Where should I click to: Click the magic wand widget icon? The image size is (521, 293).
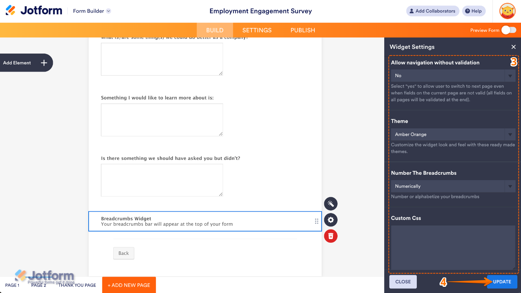click(x=331, y=204)
